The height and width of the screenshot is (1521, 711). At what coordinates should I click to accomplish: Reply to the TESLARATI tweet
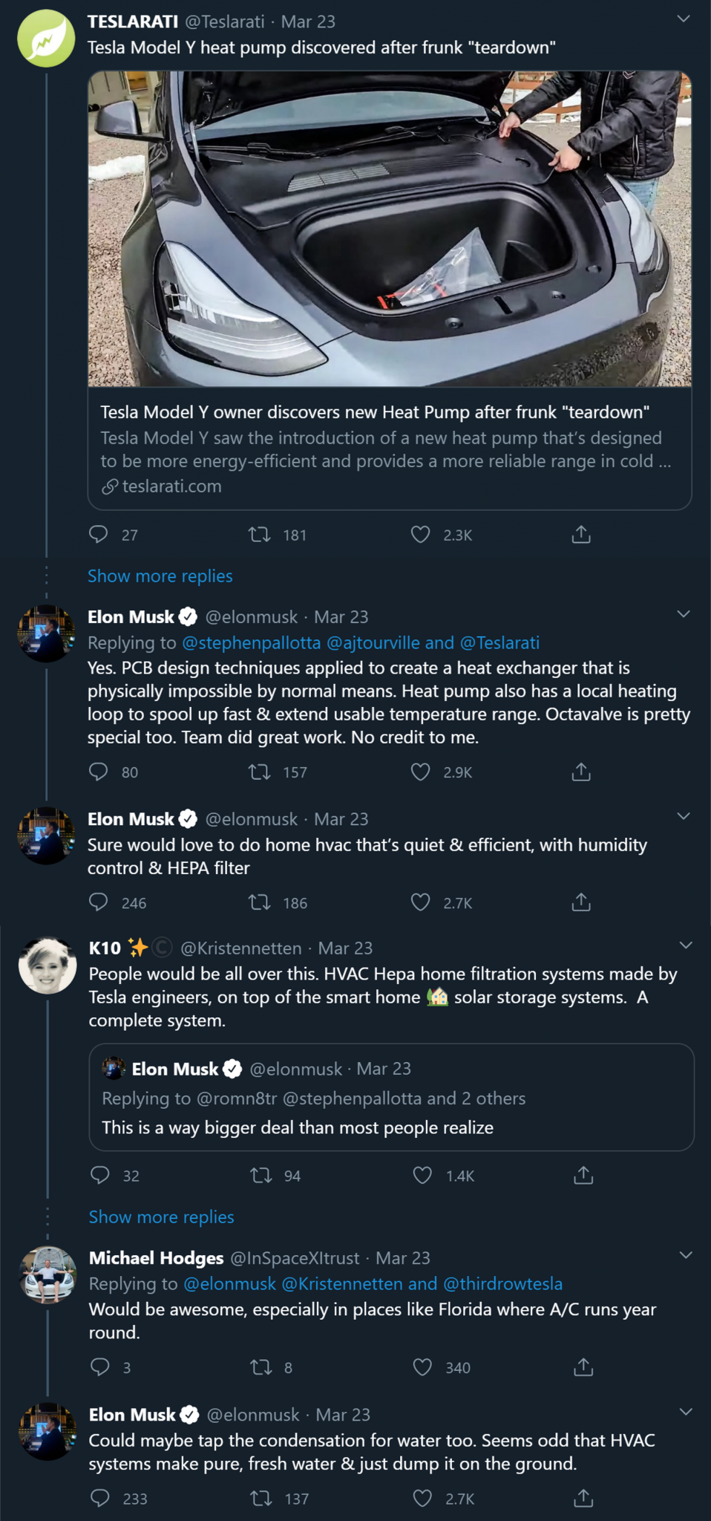(99, 535)
